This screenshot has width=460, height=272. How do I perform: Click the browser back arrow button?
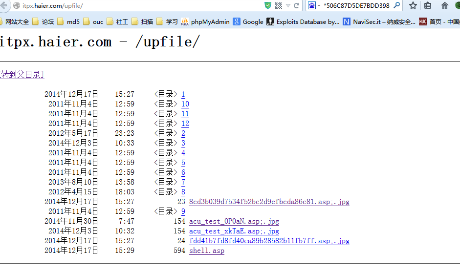4,5
